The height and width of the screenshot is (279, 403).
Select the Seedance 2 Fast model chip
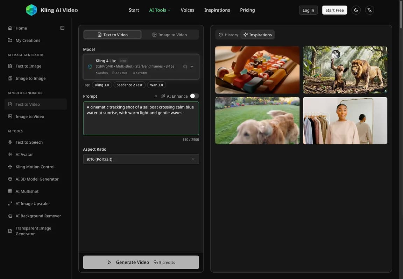point(129,85)
